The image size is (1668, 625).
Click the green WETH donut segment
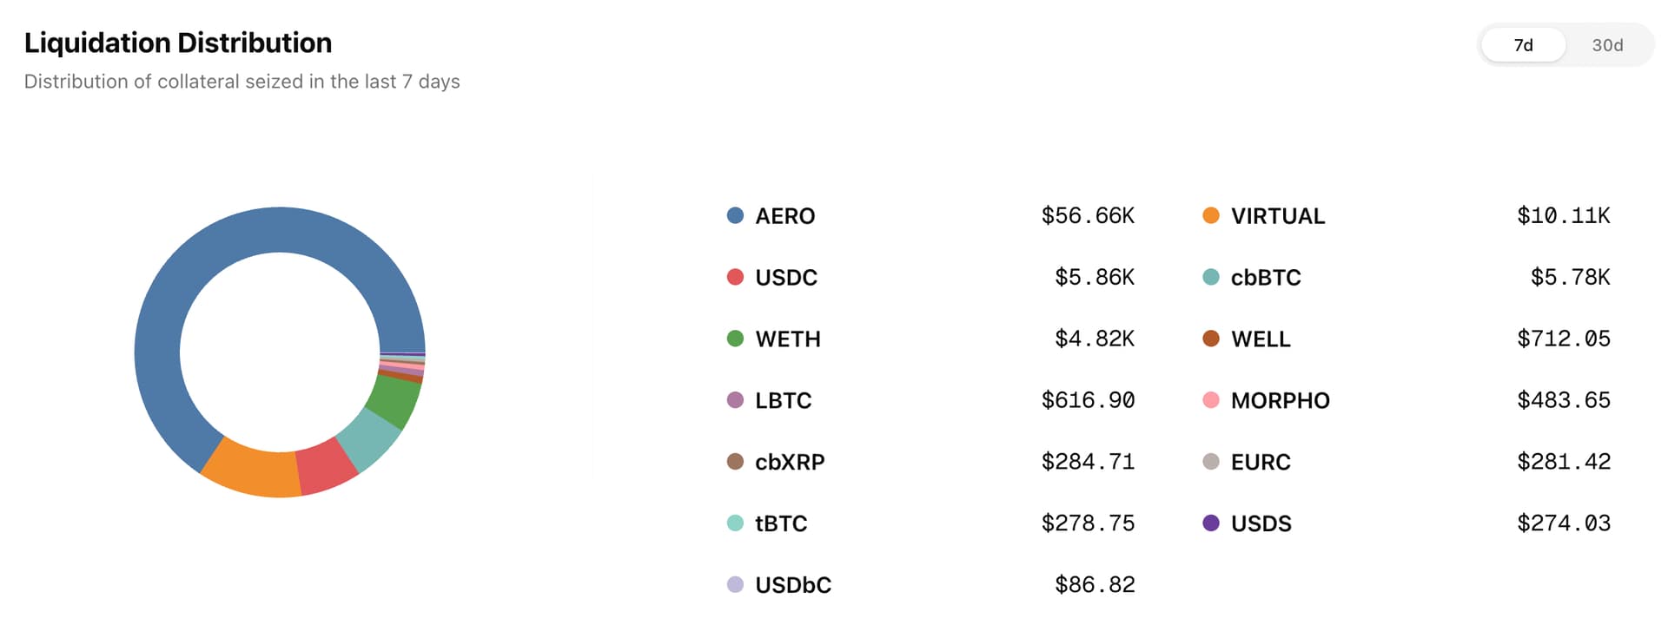[x=395, y=399]
